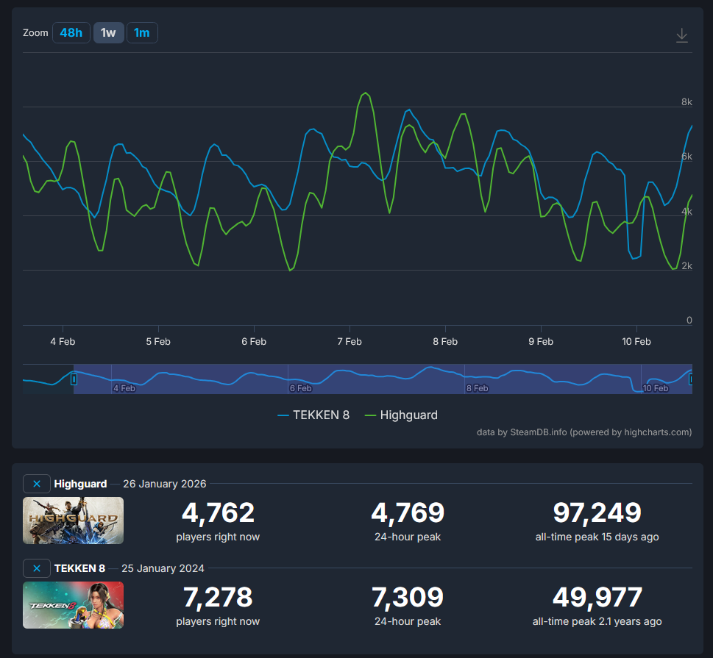This screenshot has height=658, width=713.
Task: Click the 5 Feb axis label
Action: pos(158,342)
